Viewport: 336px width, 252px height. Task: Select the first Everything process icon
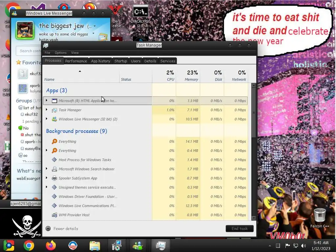click(54, 141)
